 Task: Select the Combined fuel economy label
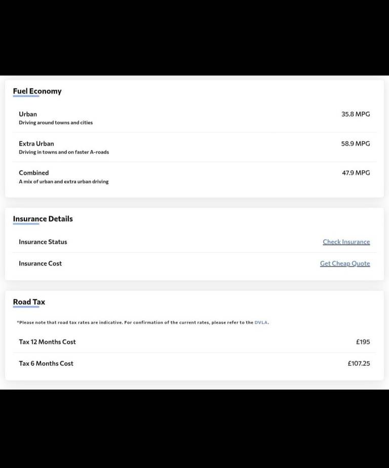point(34,173)
